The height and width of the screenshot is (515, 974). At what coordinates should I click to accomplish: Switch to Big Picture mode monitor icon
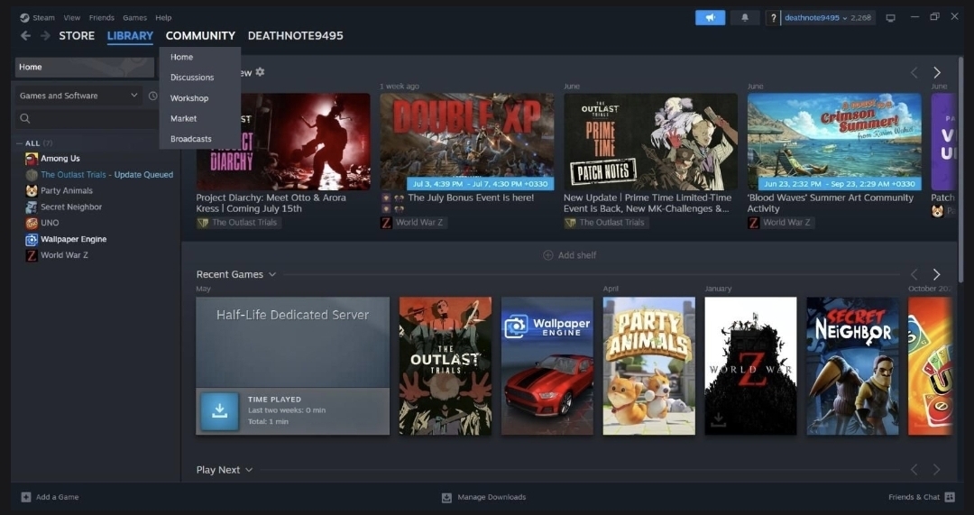[890, 18]
